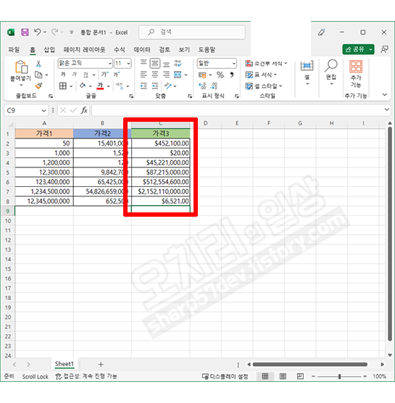Select the Sheet1 tab

[x=65, y=364]
